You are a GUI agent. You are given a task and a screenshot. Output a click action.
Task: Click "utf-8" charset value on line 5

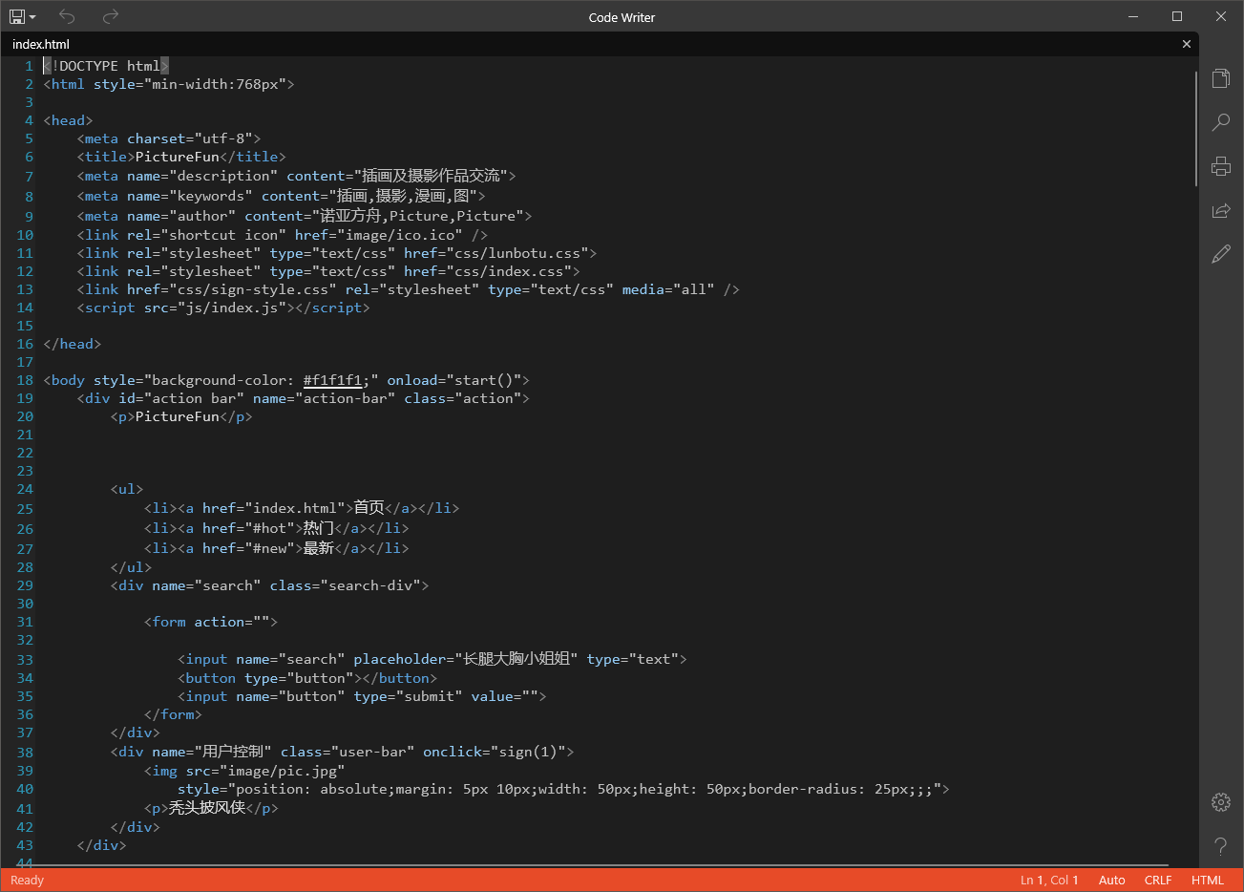(223, 138)
